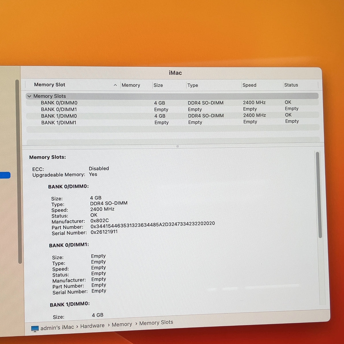Collapse the Memory Slots disclosure triangle

pos(29,96)
